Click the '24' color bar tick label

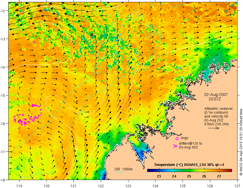tap(174, 176)
